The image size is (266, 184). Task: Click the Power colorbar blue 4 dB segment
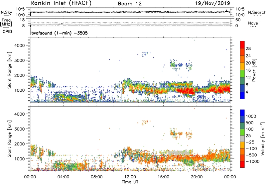tap(242, 95)
